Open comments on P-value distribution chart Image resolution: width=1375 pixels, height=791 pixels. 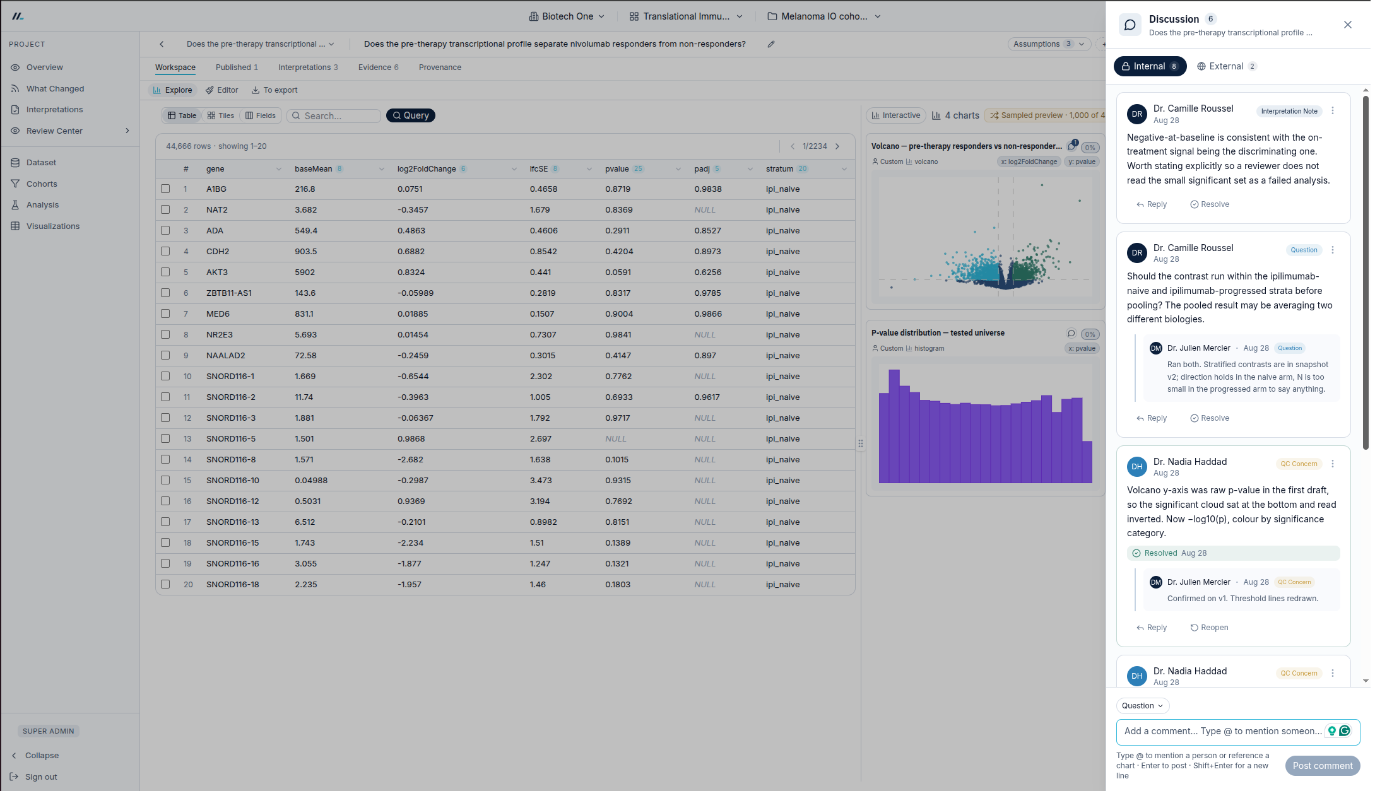[1071, 334]
